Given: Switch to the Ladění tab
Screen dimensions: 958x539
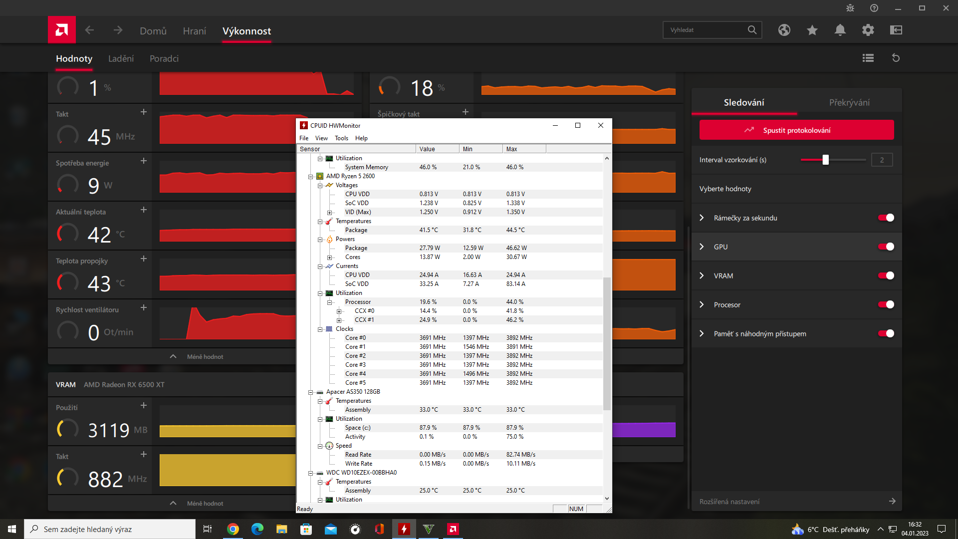Looking at the screenshot, I should (x=121, y=58).
